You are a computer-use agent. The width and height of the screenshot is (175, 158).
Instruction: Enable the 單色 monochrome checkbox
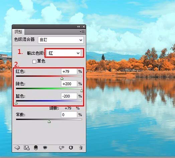[34, 62]
